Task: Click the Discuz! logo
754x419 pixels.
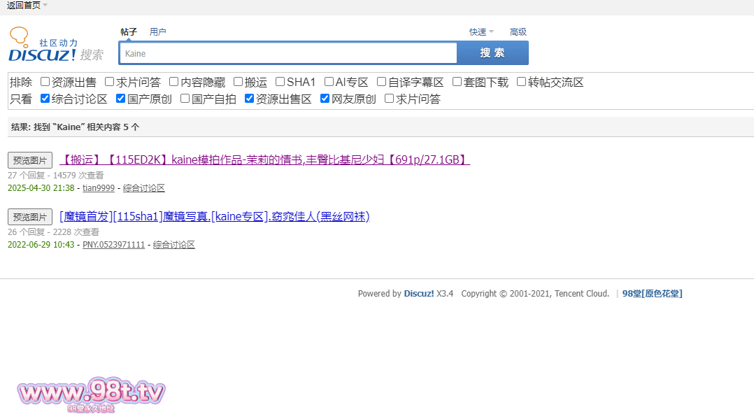Action: pyautogui.click(x=56, y=45)
